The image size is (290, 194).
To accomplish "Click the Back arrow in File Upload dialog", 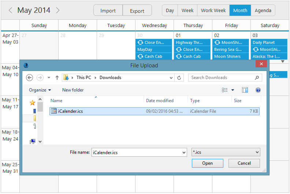I will pos(30,78).
